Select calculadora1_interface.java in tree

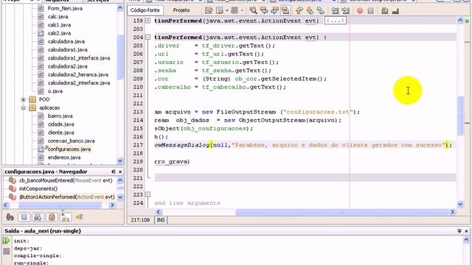(x=79, y=58)
